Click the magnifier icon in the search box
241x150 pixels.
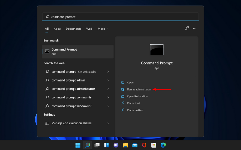(x=47, y=17)
